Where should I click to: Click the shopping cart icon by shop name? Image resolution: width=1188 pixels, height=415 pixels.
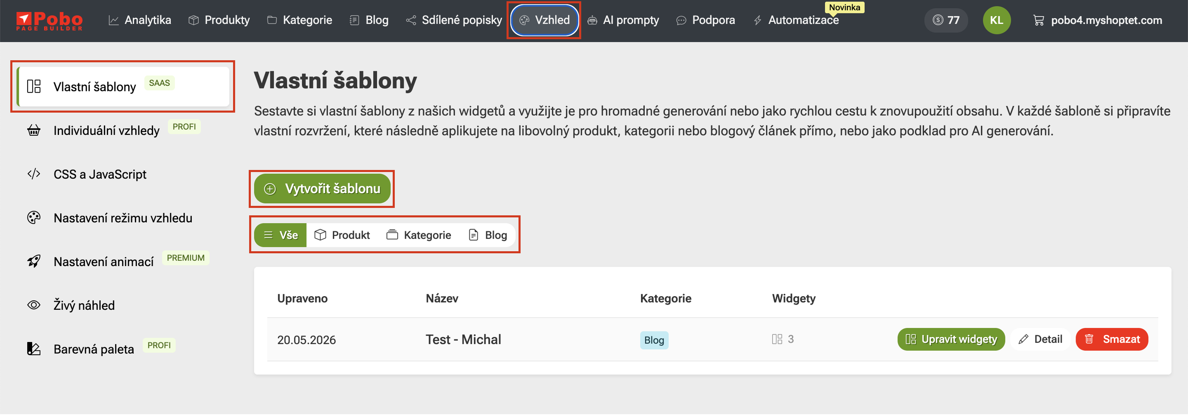point(1038,20)
